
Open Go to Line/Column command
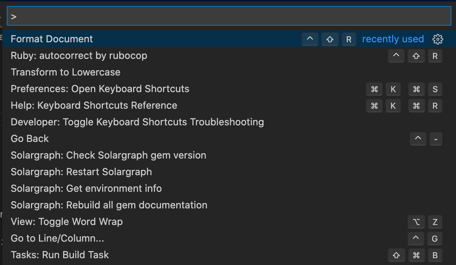pyautogui.click(x=57, y=238)
